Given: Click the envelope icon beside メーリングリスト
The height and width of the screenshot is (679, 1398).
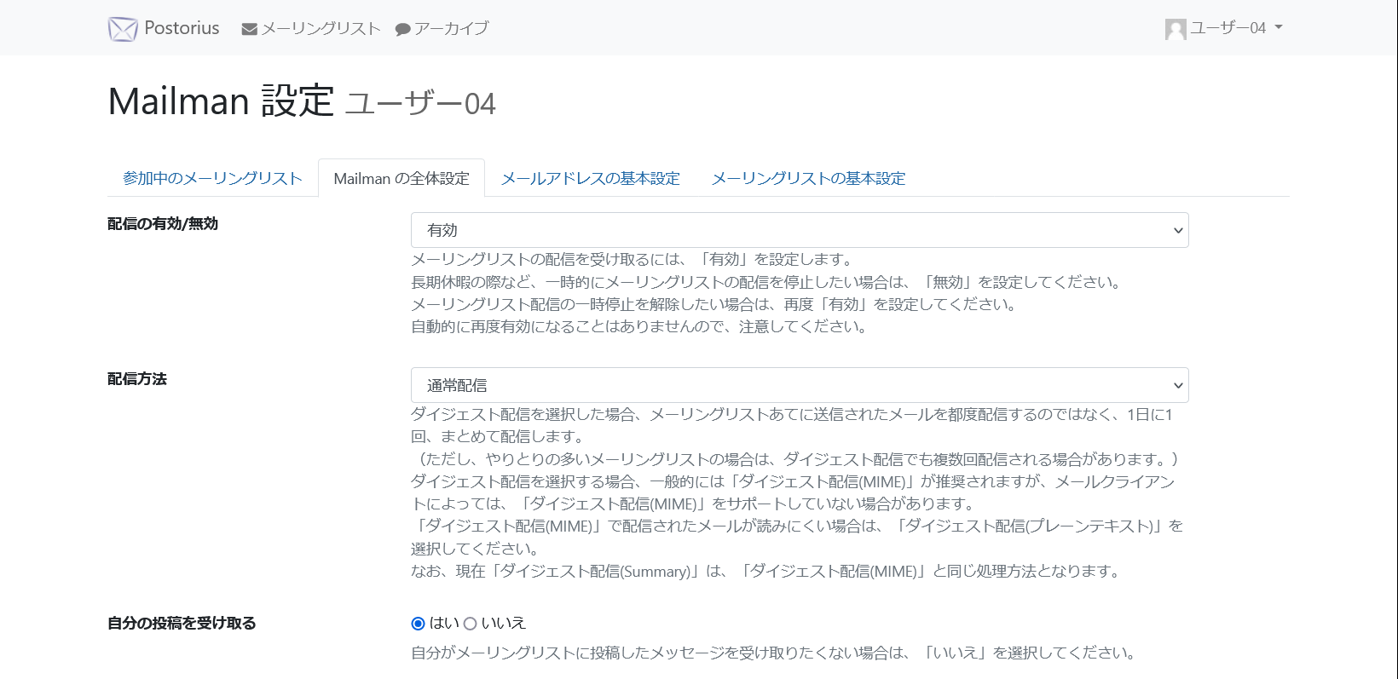Looking at the screenshot, I should coord(249,29).
